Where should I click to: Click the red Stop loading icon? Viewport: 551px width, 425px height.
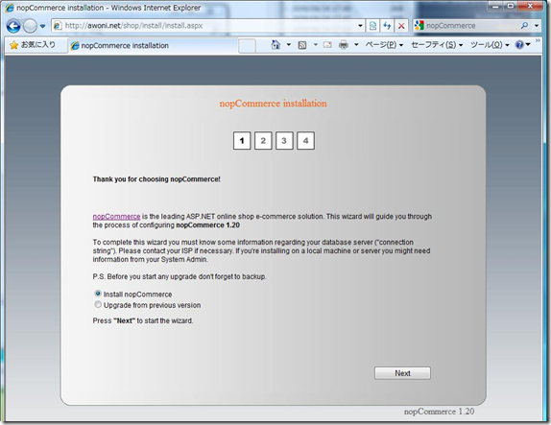click(401, 26)
